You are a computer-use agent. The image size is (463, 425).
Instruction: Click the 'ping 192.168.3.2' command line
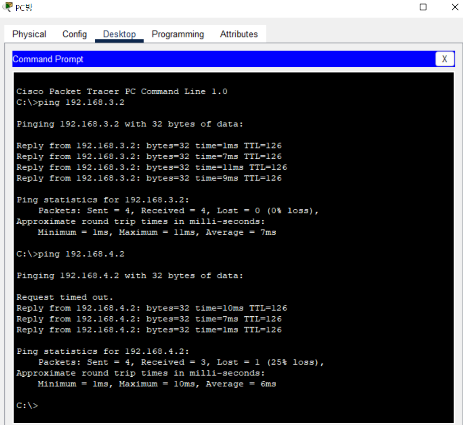[70, 102]
